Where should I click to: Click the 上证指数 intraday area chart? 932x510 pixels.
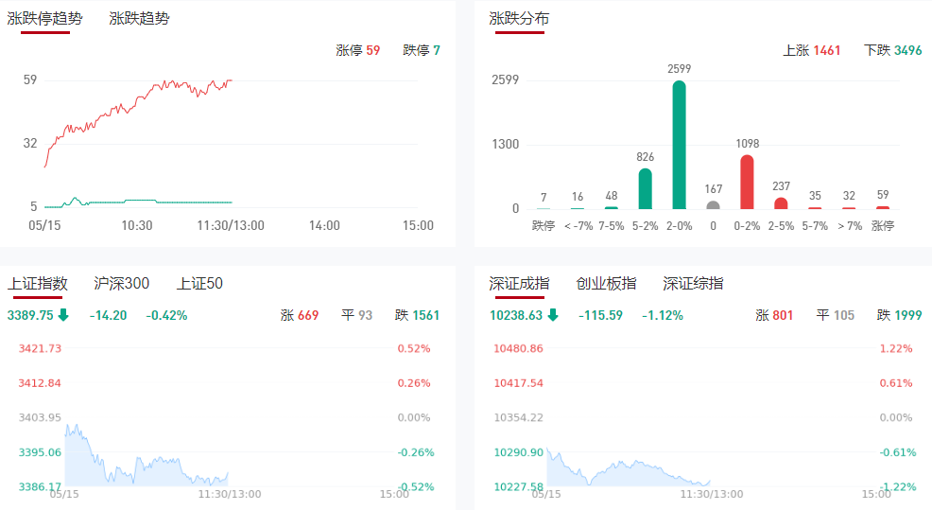coord(147,470)
